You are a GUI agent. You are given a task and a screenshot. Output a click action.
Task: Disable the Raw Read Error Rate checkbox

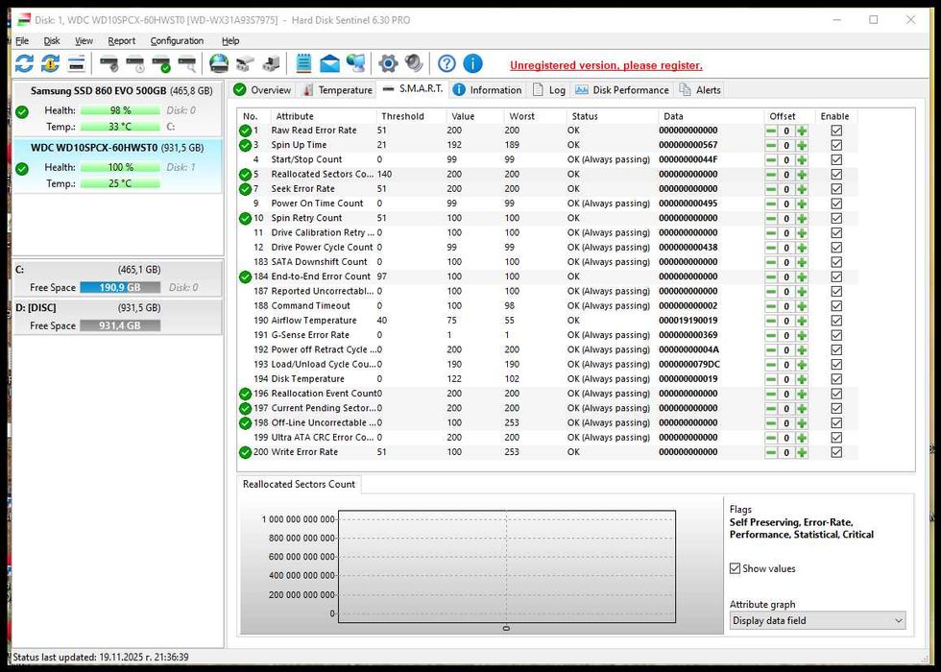click(836, 131)
